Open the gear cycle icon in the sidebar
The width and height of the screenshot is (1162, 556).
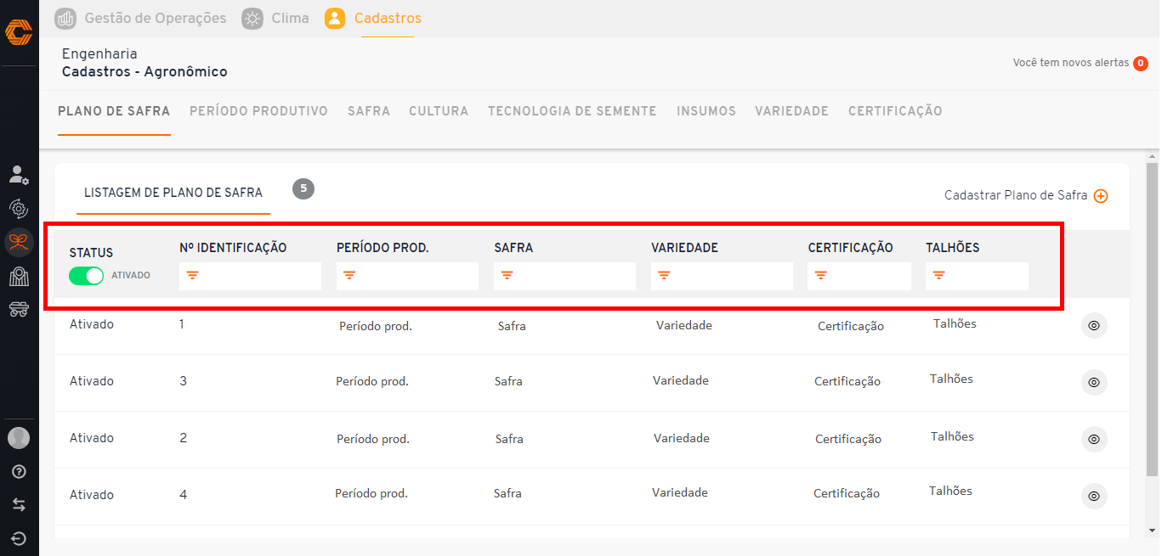coord(19,209)
